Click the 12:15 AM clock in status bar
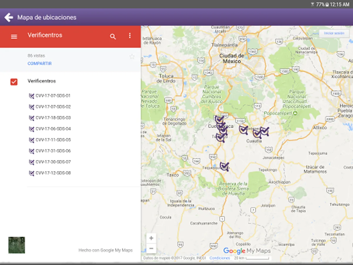353x265 pixels. click(x=339, y=4)
